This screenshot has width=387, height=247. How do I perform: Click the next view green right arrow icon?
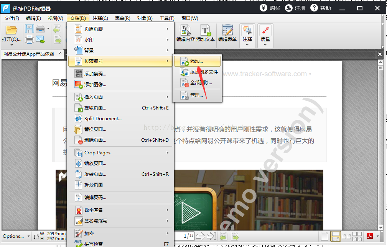tap(57, 39)
